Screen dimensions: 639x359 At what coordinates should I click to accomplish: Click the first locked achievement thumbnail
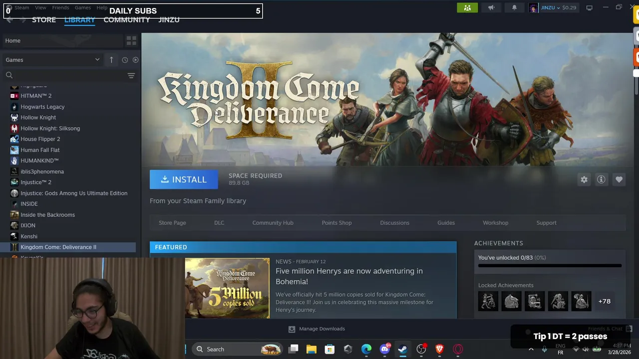(488, 301)
